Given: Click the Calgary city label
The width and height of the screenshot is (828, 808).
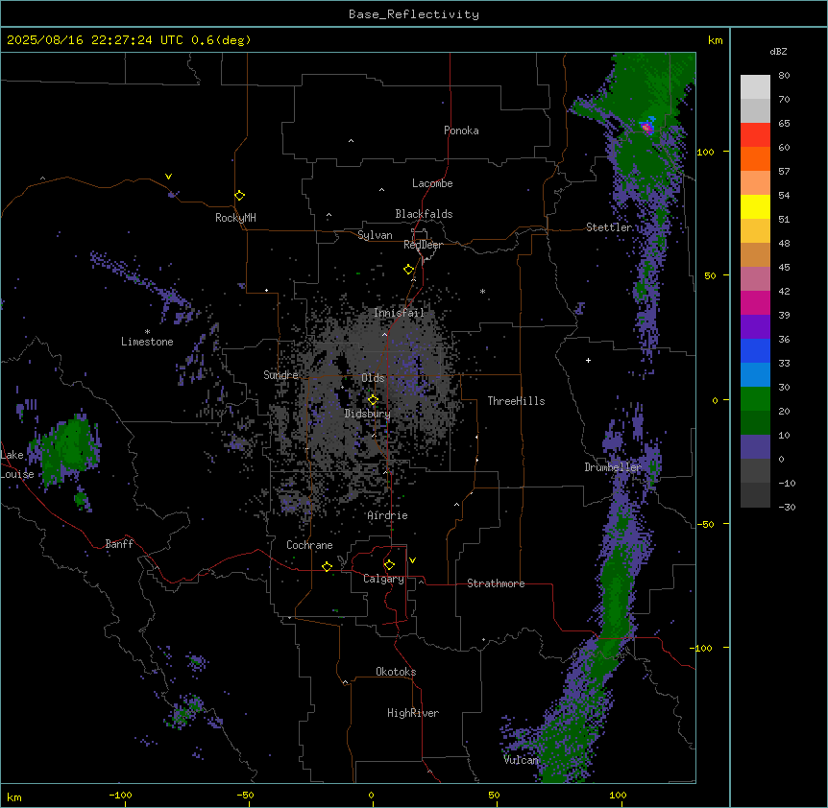Looking at the screenshot, I should (383, 579).
